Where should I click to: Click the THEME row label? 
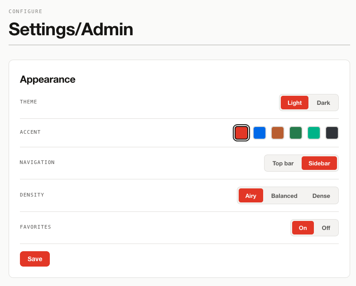point(29,102)
